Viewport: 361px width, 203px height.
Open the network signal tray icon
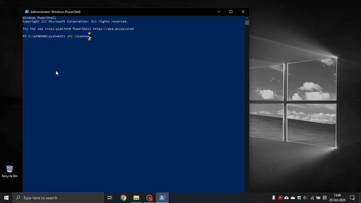[x=312, y=198]
